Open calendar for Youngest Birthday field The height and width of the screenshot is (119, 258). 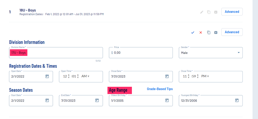[237, 101]
